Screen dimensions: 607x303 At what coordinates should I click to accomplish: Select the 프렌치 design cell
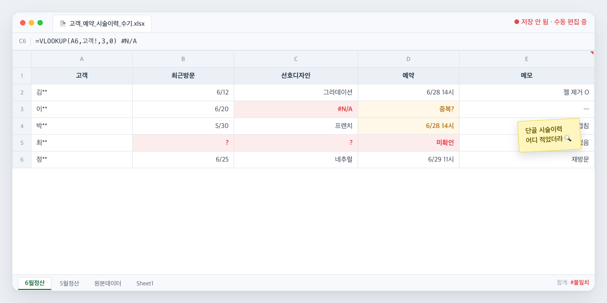[296, 126]
